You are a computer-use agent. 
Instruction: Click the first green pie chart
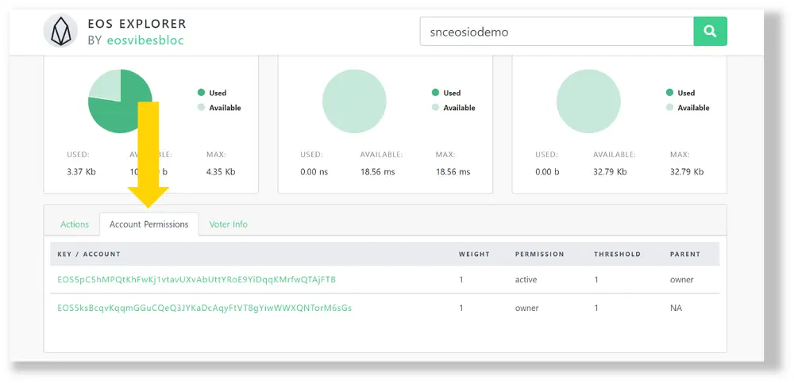click(x=120, y=101)
